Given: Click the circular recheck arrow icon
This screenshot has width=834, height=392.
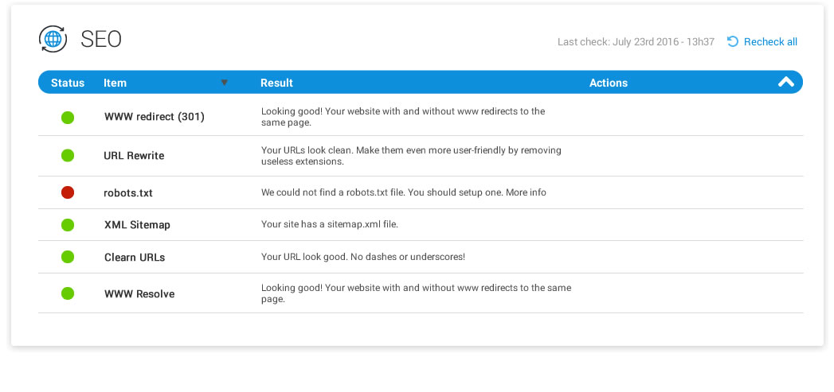Looking at the screenshot, I should (732, 41).
